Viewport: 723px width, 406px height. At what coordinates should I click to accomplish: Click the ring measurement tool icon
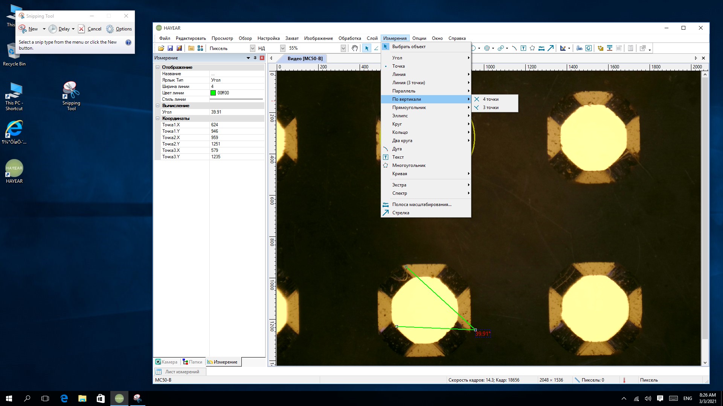click(x=487, y=48)
